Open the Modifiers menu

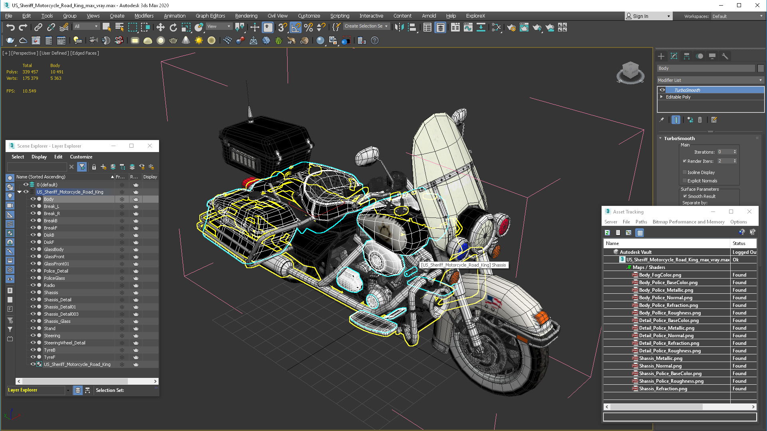point(144,16)
